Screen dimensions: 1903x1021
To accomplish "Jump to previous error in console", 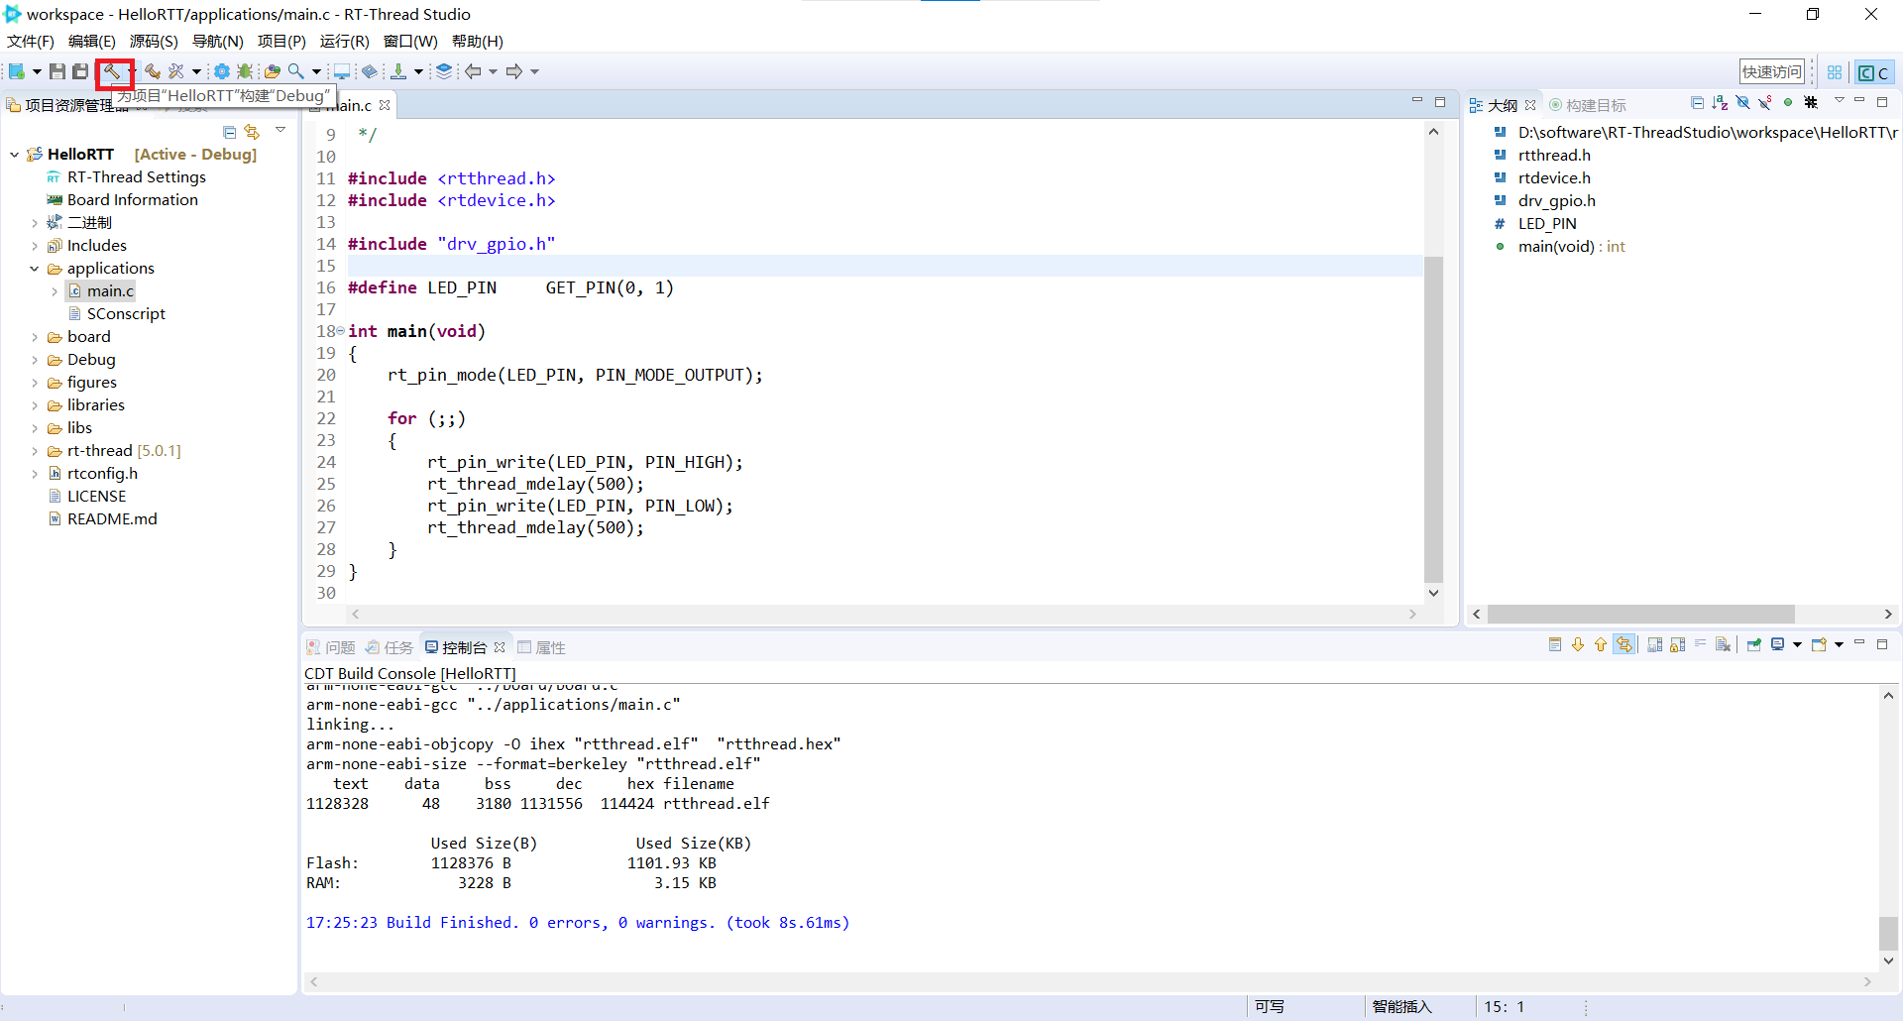I will 1601,645.
